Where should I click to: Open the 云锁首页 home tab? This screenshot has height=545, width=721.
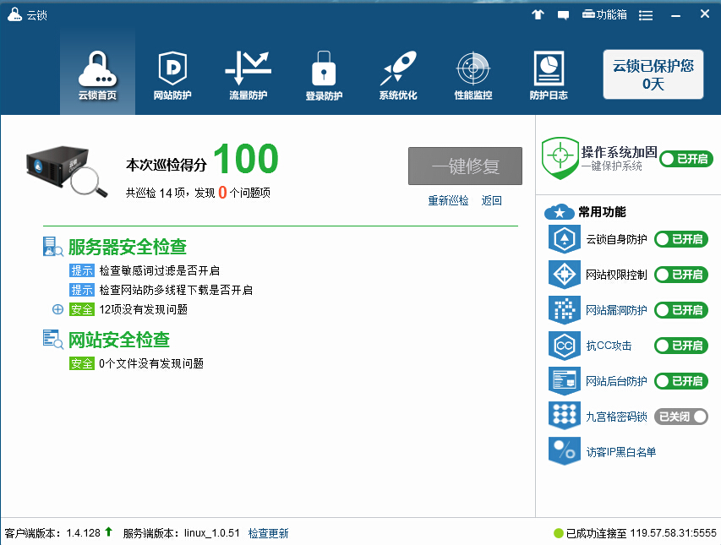click(x=97, y=72)
